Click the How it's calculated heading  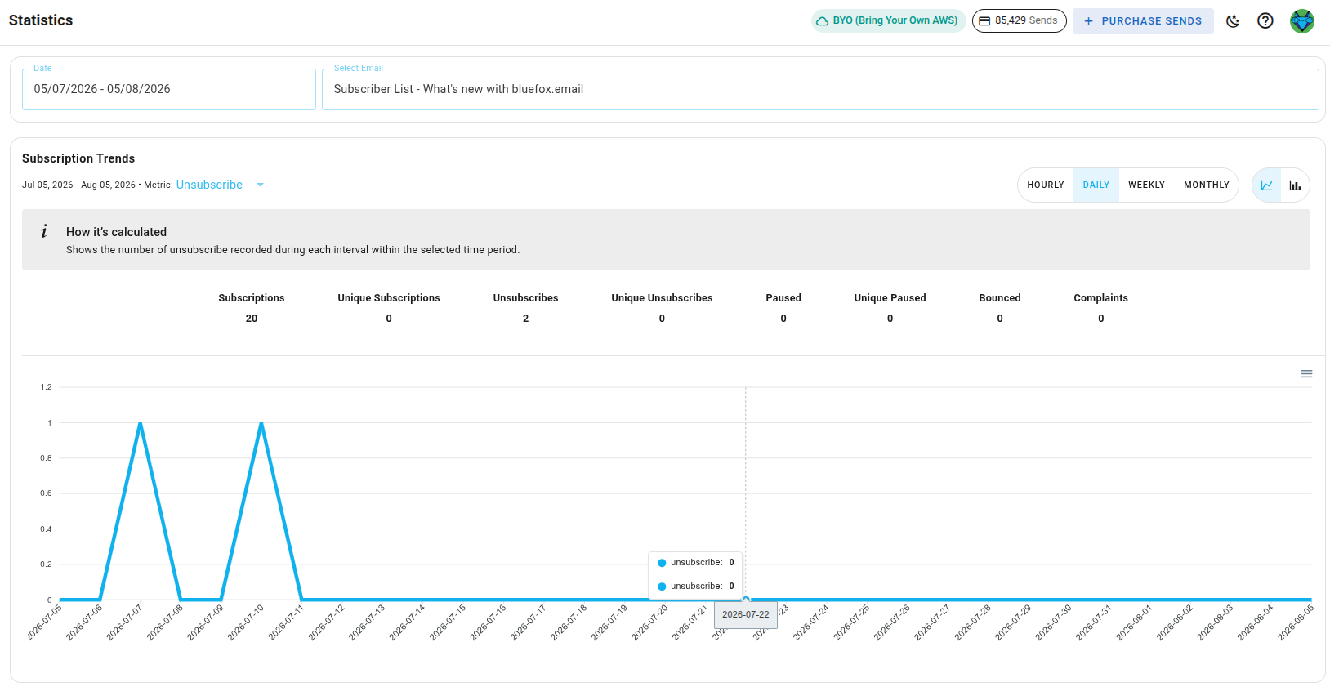(x=116, y=232)
